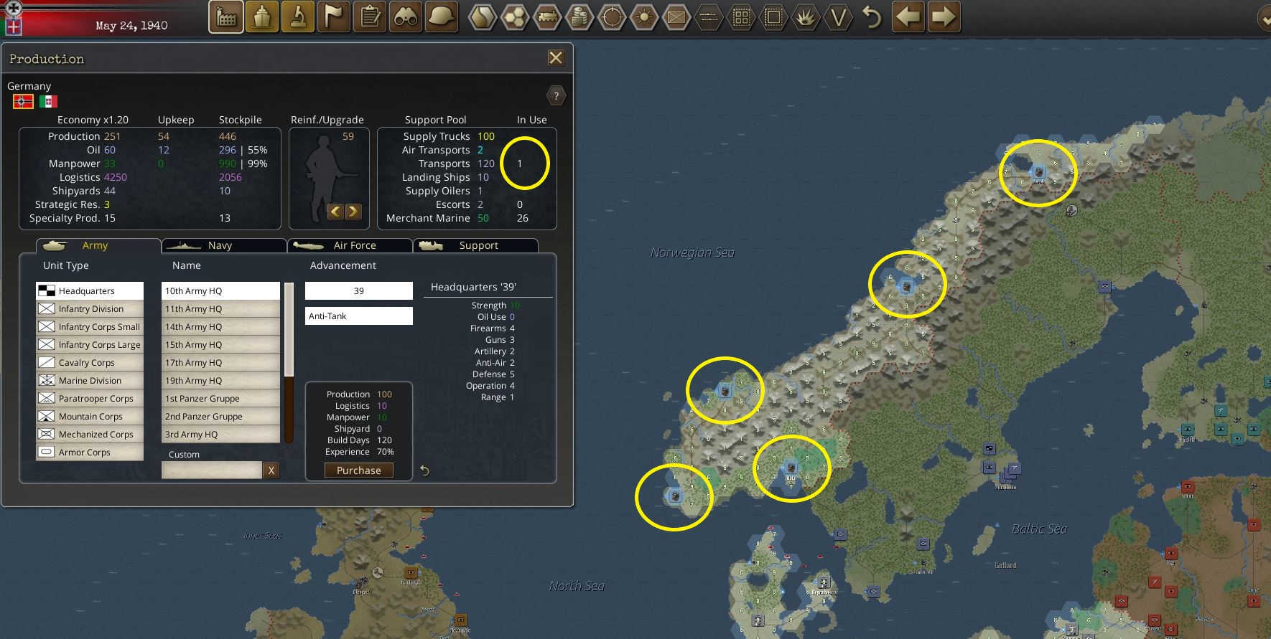This screenshot has height=639, width=1271.
Task: Pick the 17th Army HQ name
Action: click(x=220, y=362)
